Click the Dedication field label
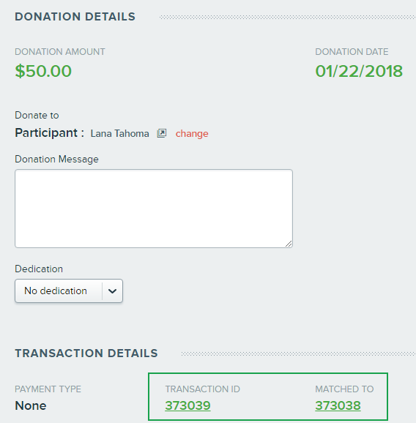This screenshot has height=423, width=416. point(39,269)
